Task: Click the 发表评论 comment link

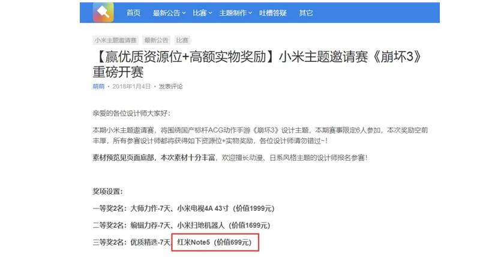Action: 170,86
